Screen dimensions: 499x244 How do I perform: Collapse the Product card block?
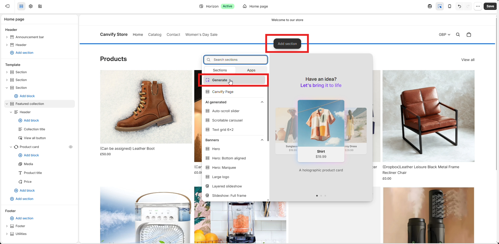[11, 147]
